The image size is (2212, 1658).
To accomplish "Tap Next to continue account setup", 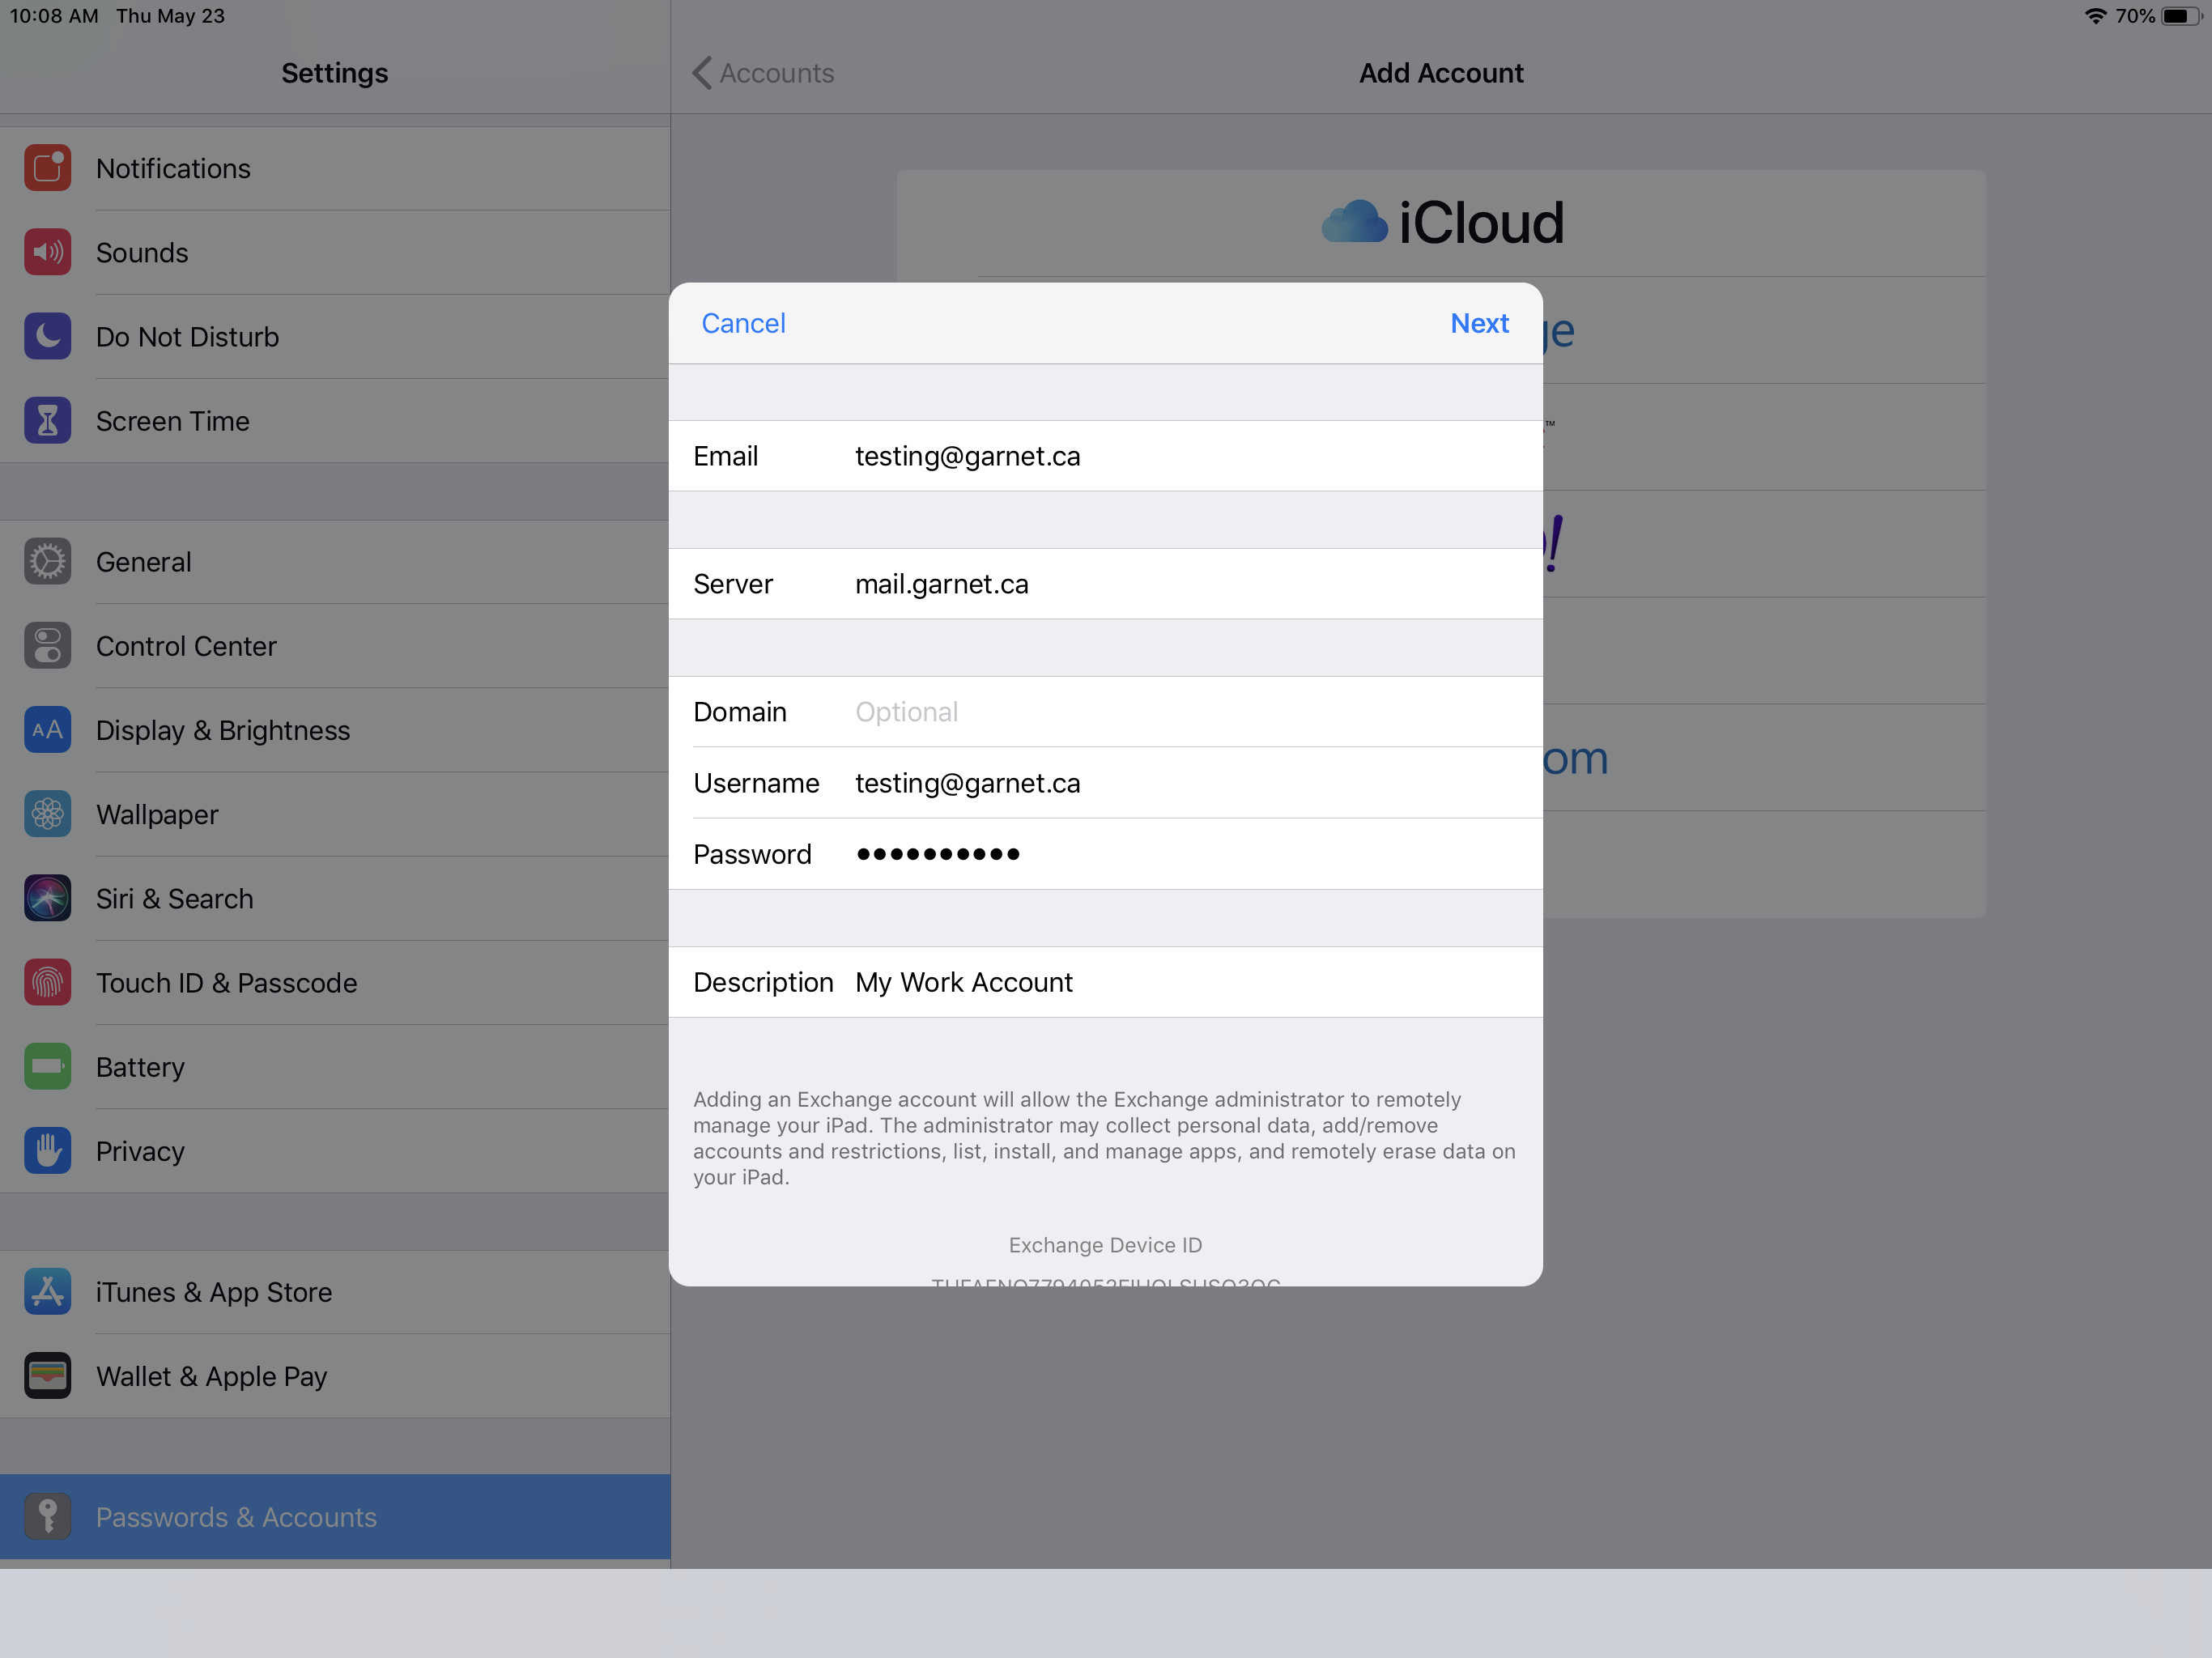I will click(x=1479, y=323).
